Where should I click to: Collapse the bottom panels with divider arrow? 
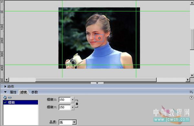[x=97, y=83]
